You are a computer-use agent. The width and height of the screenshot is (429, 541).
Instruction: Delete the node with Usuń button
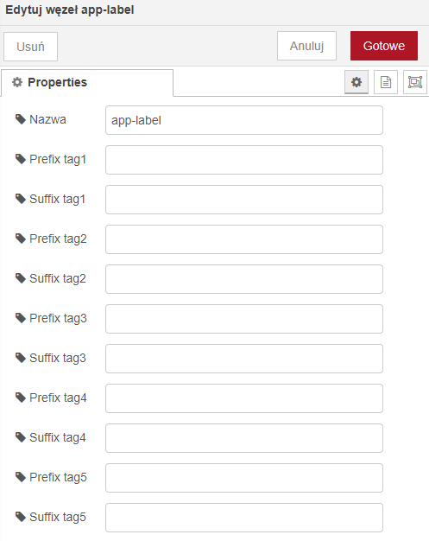(x=31, y=47)
